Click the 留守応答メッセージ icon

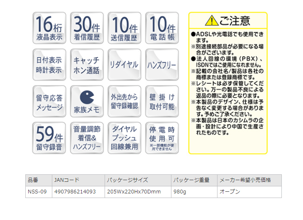click(49, 102)
